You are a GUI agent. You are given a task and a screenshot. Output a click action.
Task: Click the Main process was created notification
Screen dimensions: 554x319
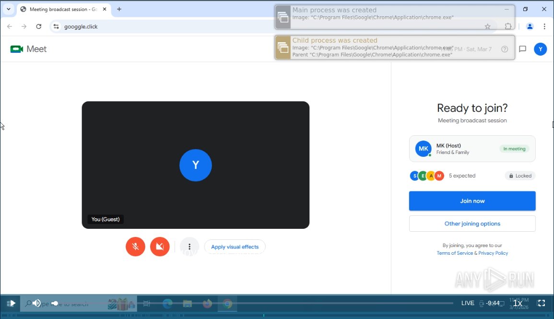click(x=395, y=17)
